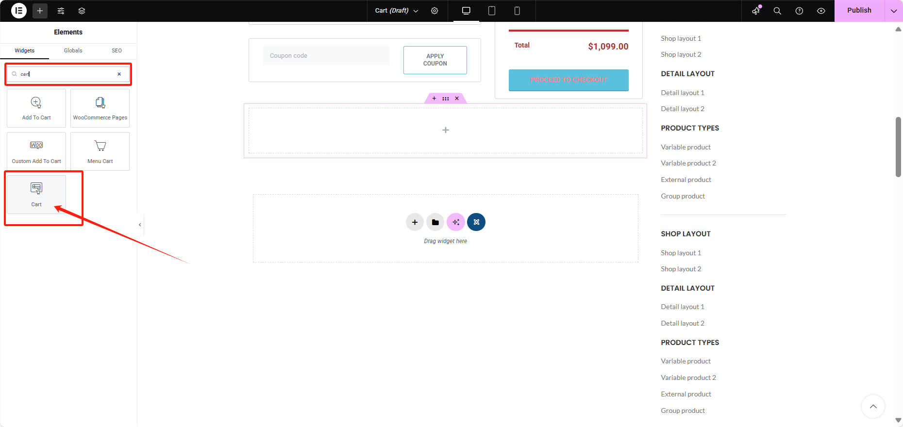
Task: Open the What's New megaphone icon
Action: click(x=756, y=11)
